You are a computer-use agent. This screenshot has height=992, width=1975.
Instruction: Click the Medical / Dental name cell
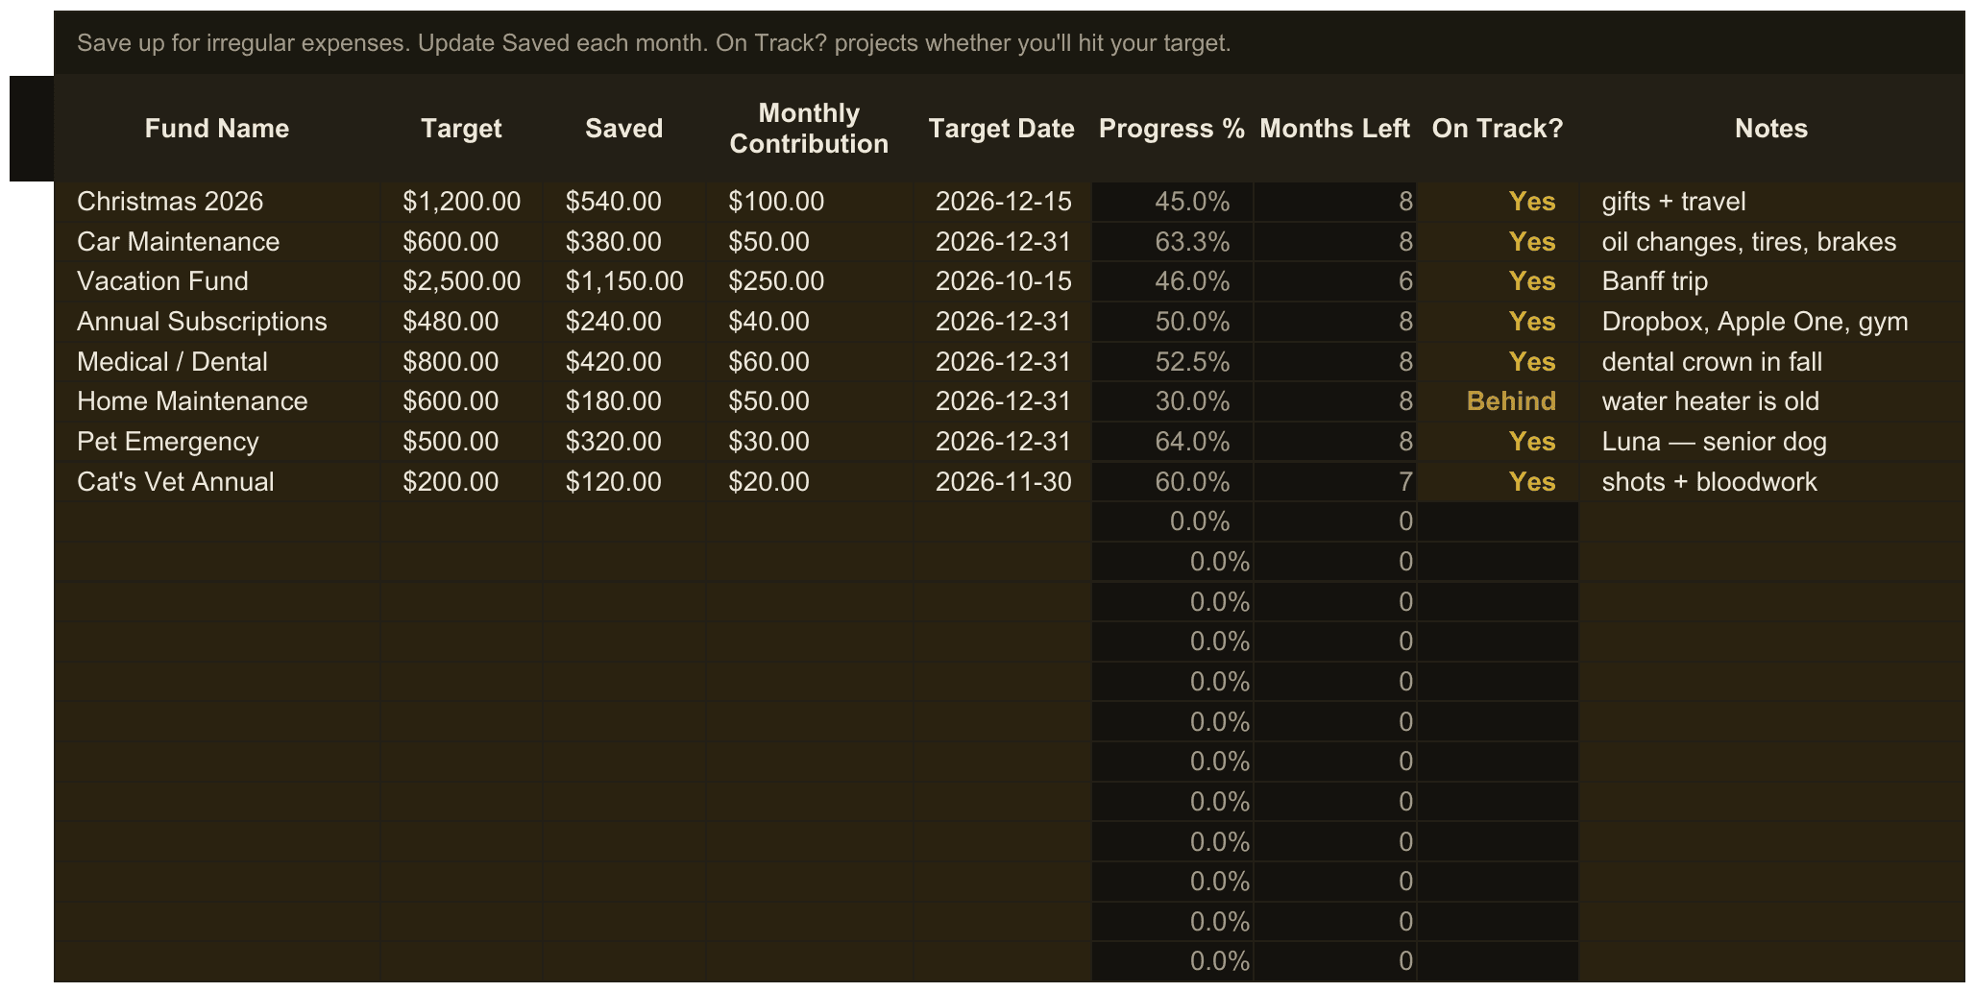click(217, 362)
